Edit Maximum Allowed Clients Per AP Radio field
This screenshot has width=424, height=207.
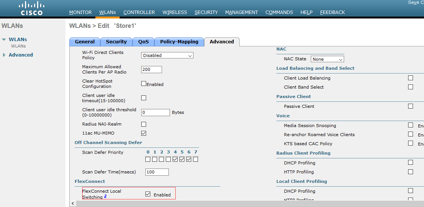tap(151, 69)
